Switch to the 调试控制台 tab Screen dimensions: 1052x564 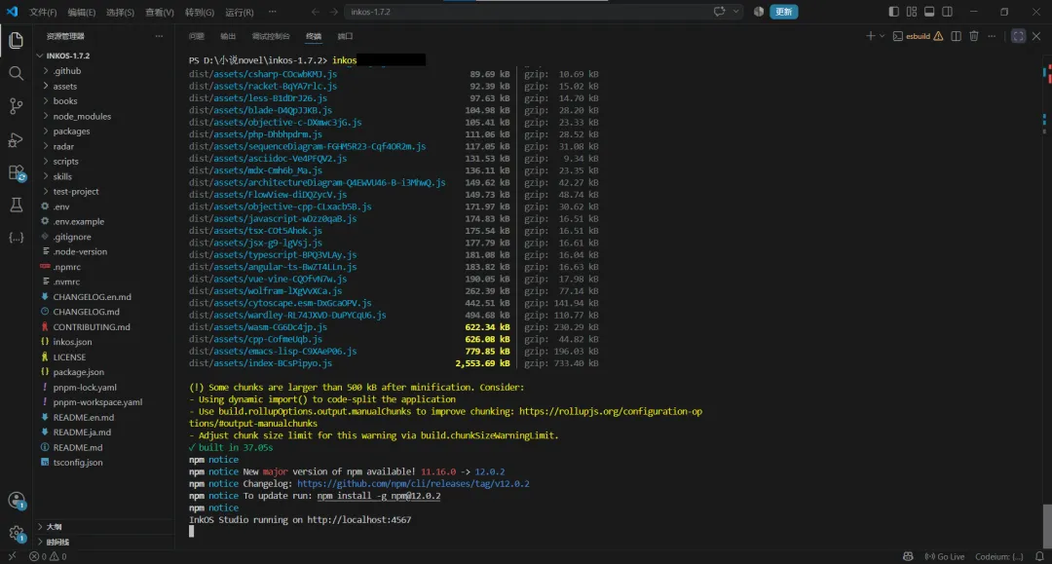(x=271, y=36)
